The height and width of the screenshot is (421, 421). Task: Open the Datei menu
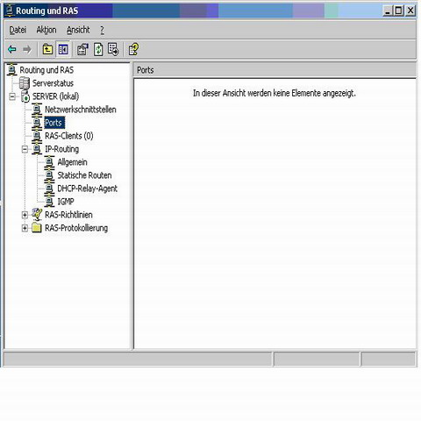(x=18, y=30)
